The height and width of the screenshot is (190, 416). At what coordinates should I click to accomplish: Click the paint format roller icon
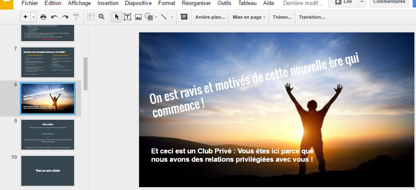76,17
